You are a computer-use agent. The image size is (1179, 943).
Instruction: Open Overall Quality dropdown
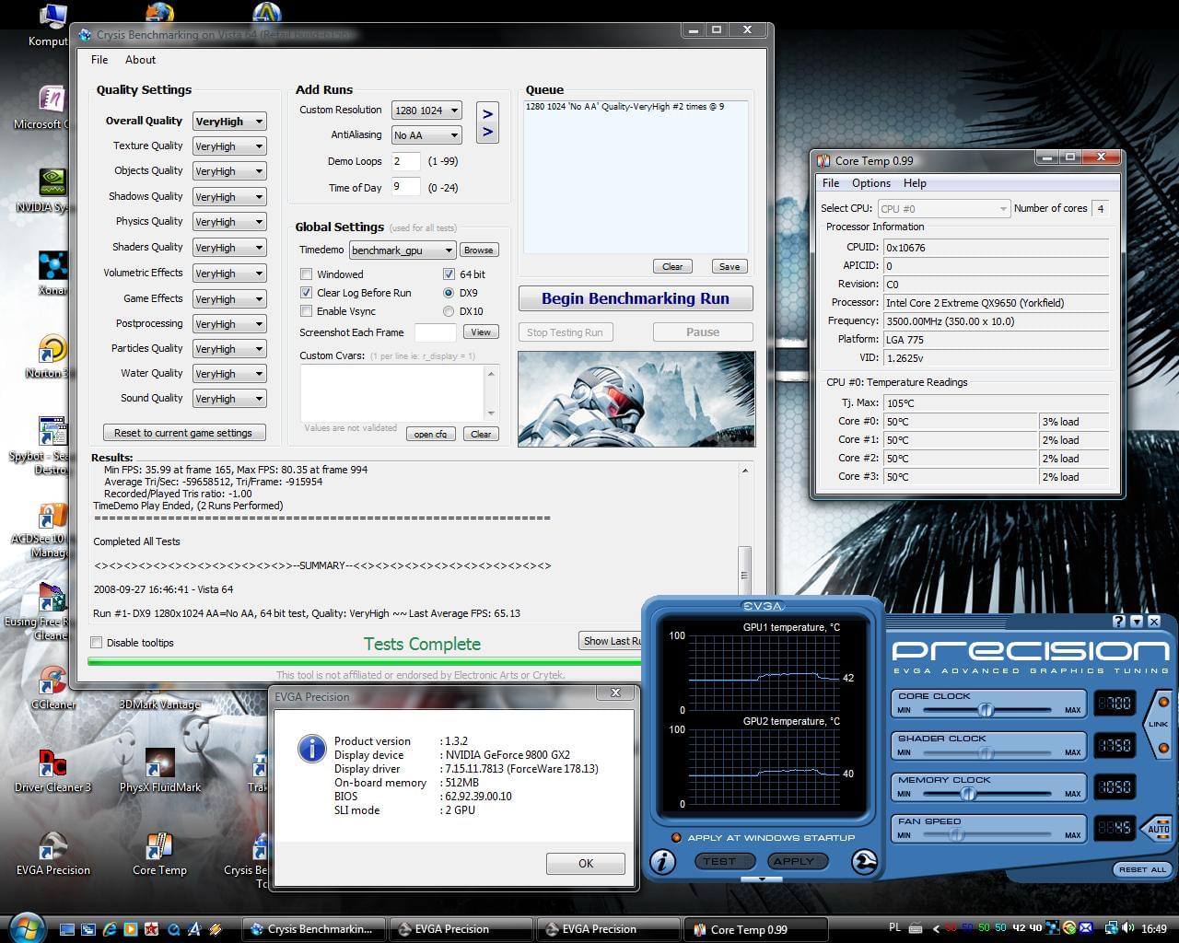[229, 121]
